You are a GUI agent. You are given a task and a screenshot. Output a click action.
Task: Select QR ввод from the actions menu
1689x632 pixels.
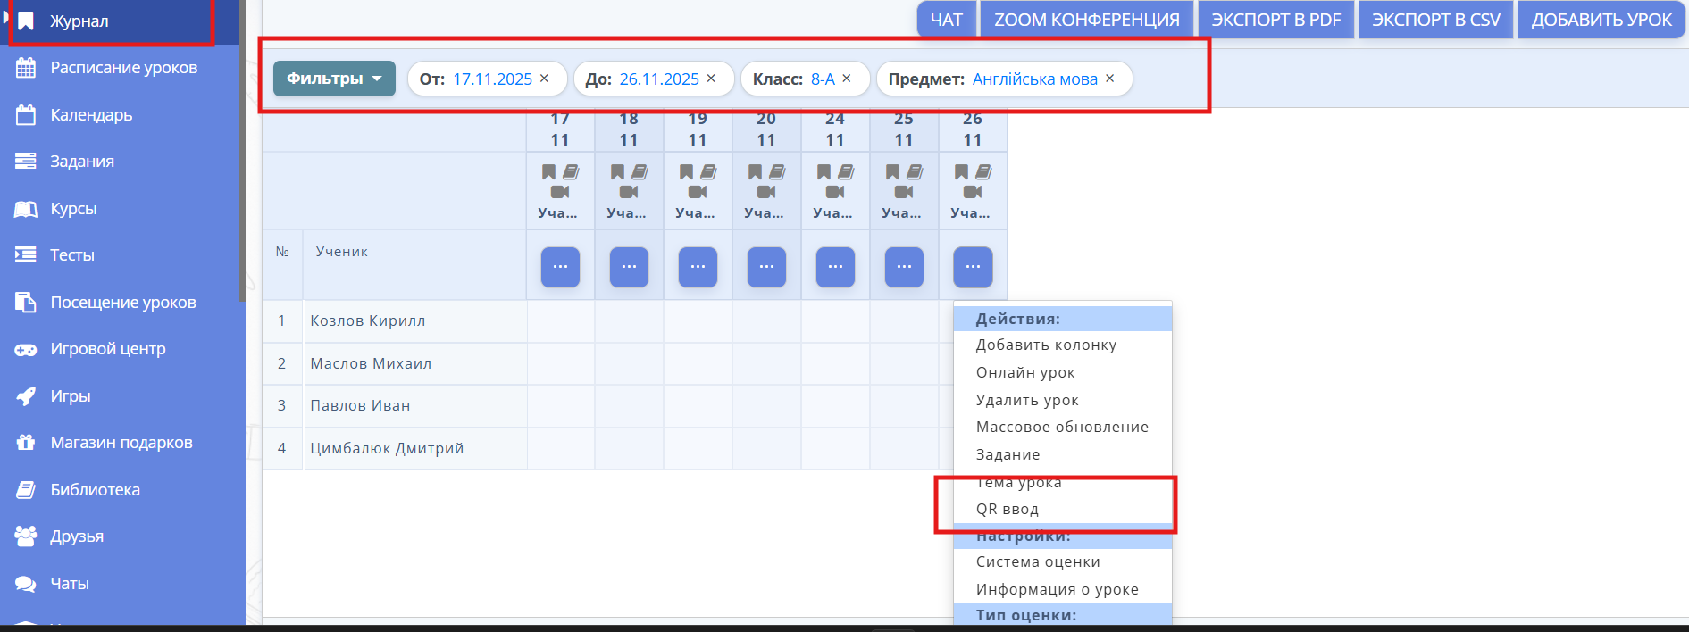(1007, 510)
